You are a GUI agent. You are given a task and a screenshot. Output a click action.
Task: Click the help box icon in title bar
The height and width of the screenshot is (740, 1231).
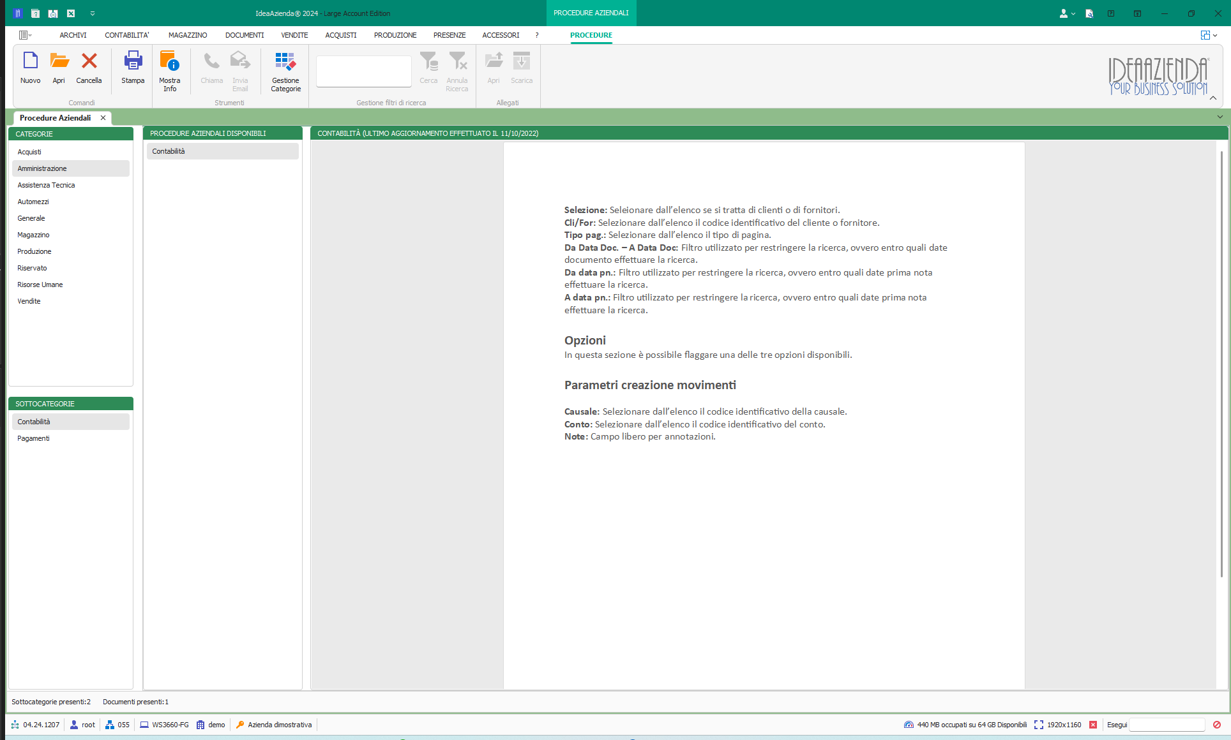[x=1111, y=13]
